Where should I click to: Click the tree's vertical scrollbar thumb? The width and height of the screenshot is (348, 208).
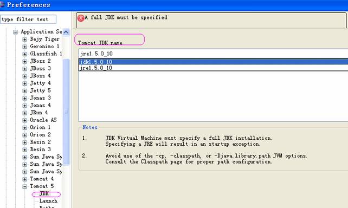pos(66,112)
